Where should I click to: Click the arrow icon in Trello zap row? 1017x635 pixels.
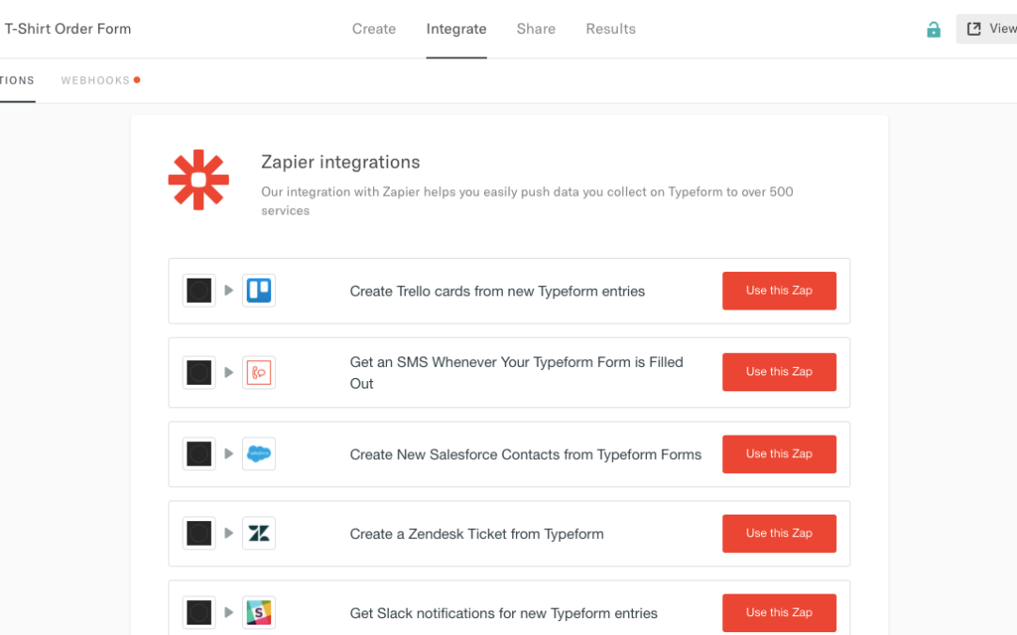(x=229, y=291)
